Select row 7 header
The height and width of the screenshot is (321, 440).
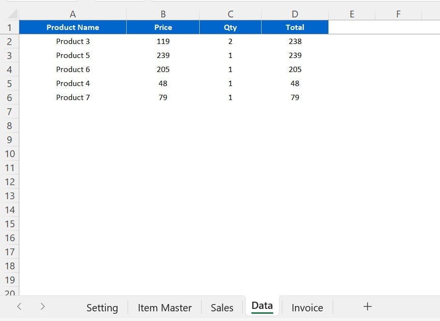point(10,111)
